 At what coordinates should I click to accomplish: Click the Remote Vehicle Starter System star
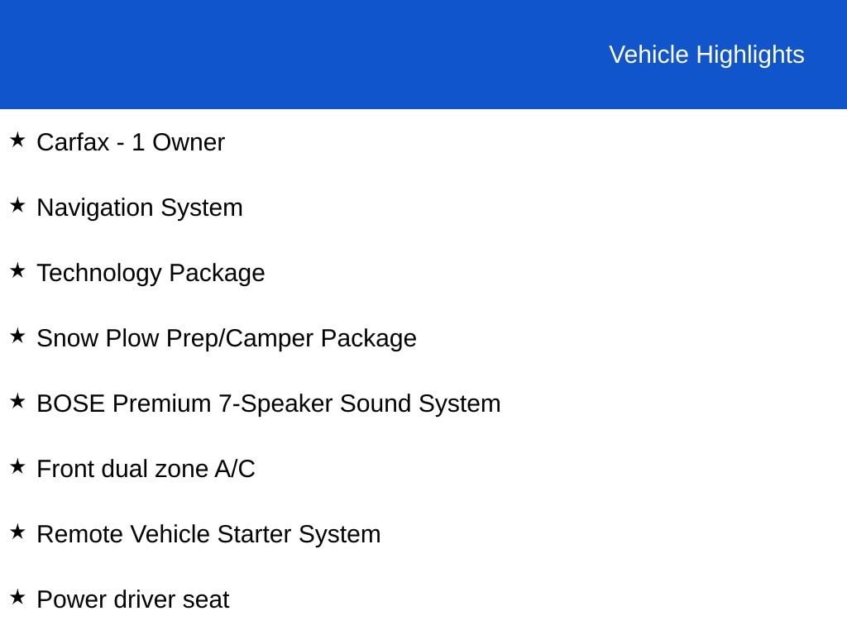point(17,532)
